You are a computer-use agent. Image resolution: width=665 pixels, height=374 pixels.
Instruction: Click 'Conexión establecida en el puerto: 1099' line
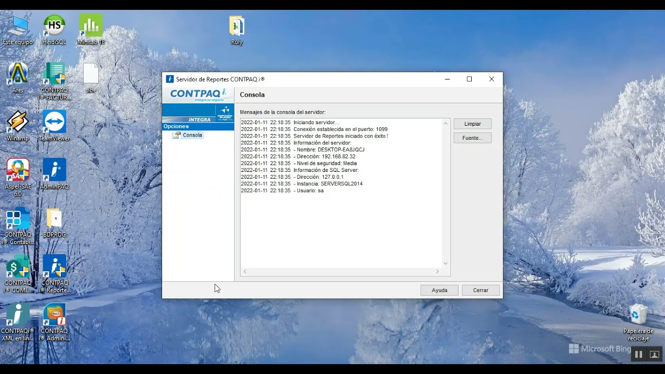coord(314,129)
